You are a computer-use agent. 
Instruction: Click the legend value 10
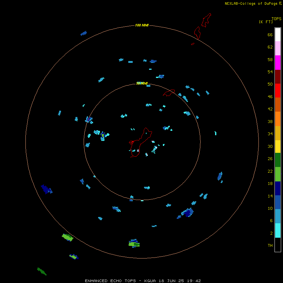click(x=270, y=208)
